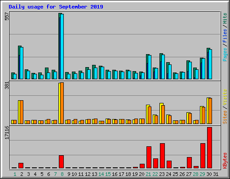Click the tallest cyan hits bar for day 8

(62, 47)
